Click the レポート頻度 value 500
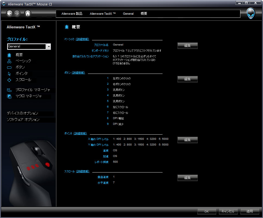The image size is (263, 218). coord(115,162)
